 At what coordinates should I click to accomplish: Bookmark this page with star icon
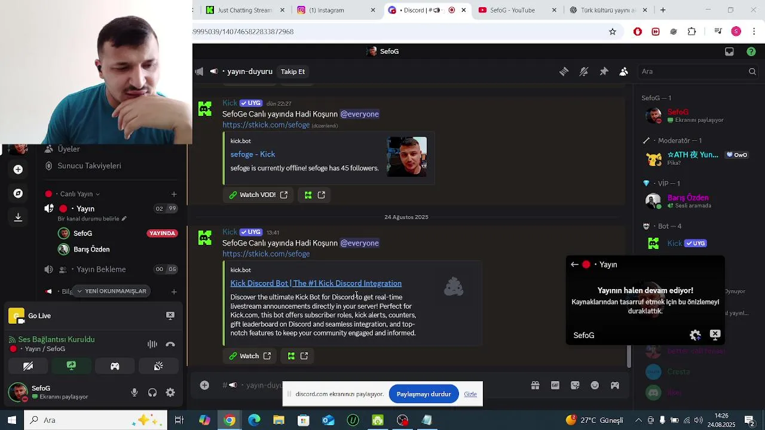tap(613, 32)
